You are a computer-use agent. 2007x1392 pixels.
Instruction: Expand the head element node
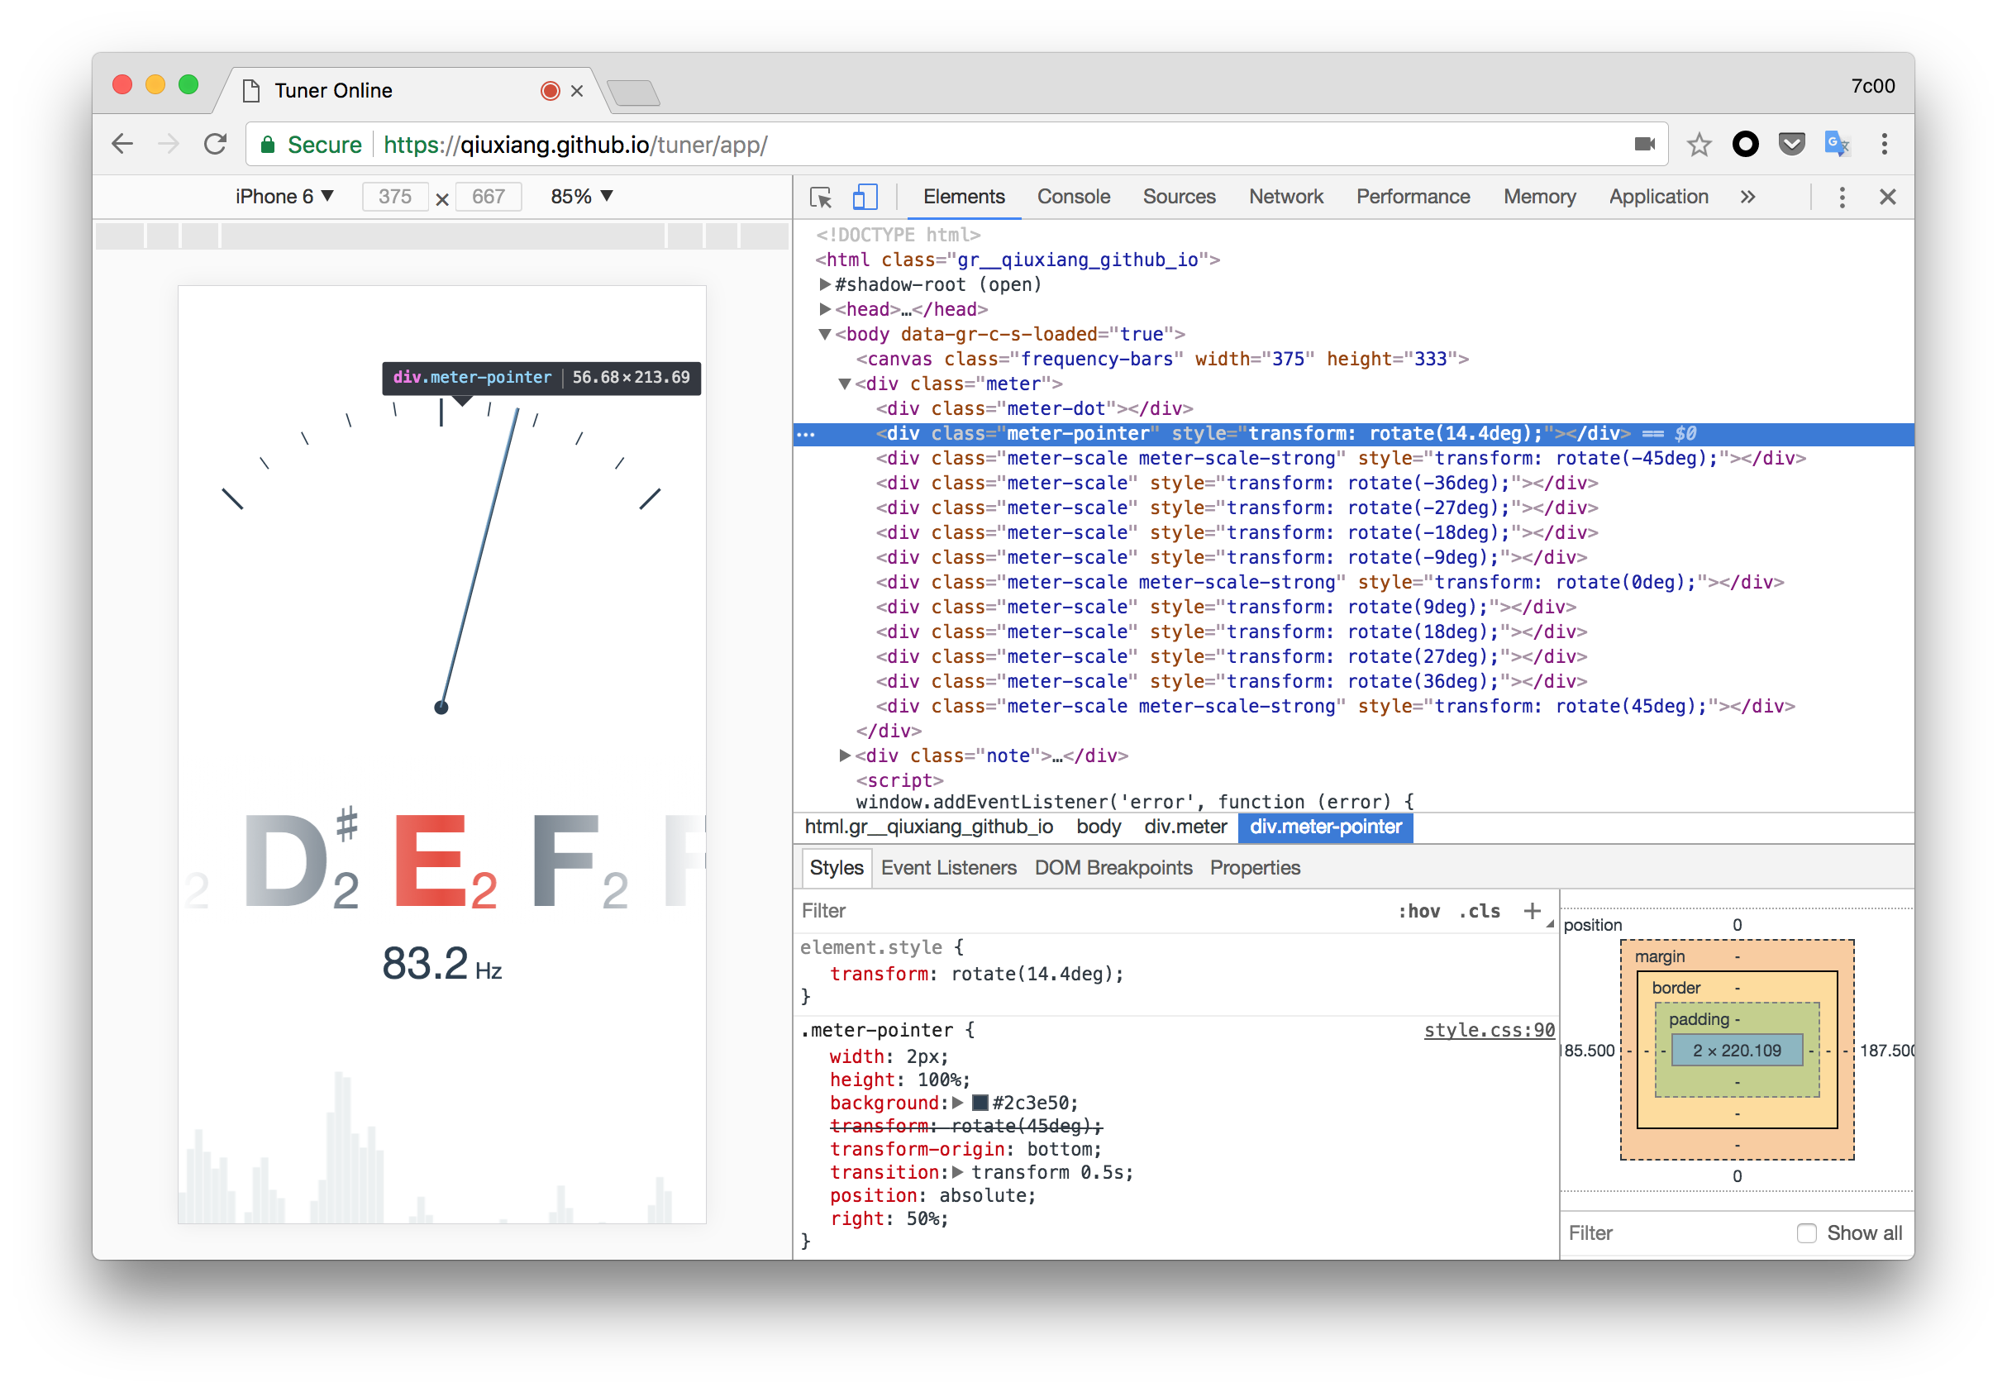(x=824, y=309)
